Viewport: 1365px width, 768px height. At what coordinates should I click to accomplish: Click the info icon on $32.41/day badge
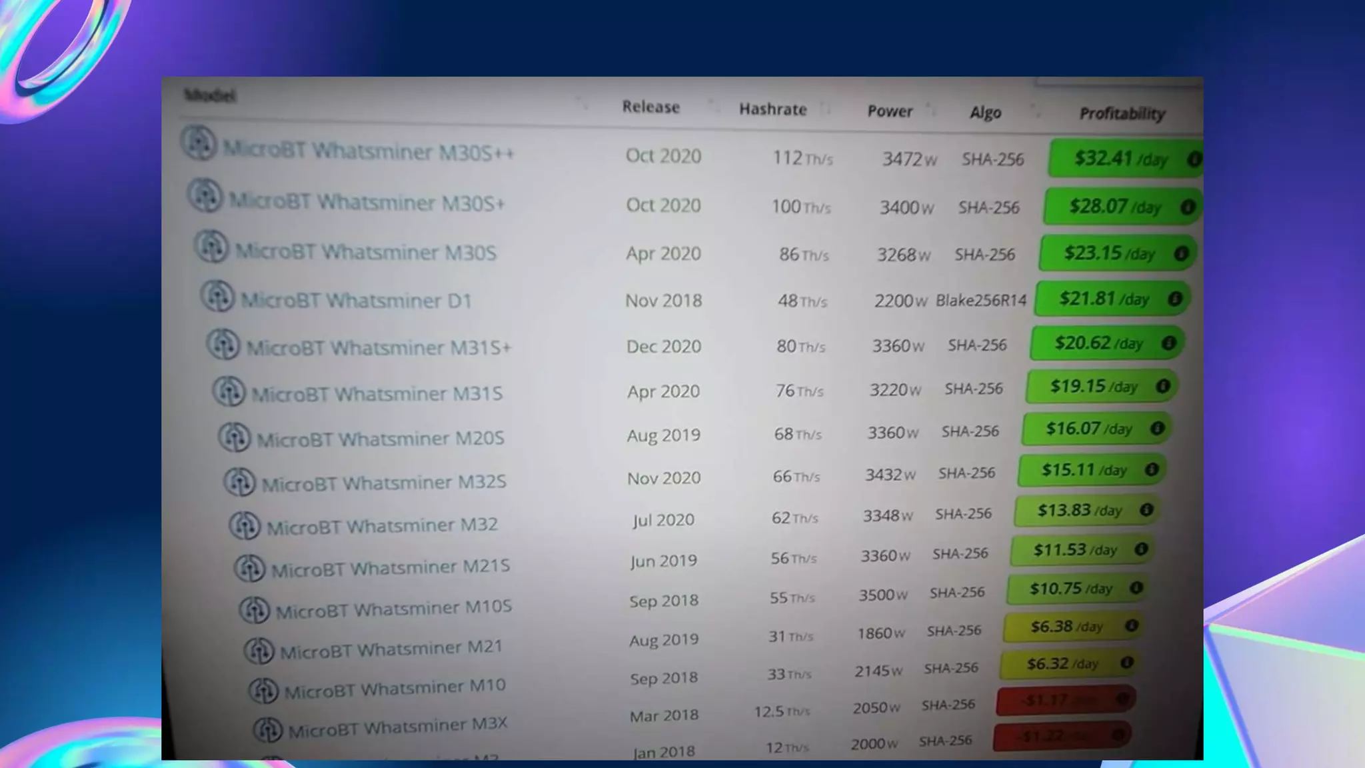(x=1194, y=159)
